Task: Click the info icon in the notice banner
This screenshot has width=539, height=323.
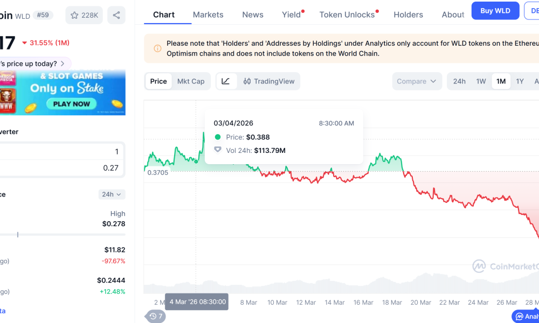Action: (156, 48)
